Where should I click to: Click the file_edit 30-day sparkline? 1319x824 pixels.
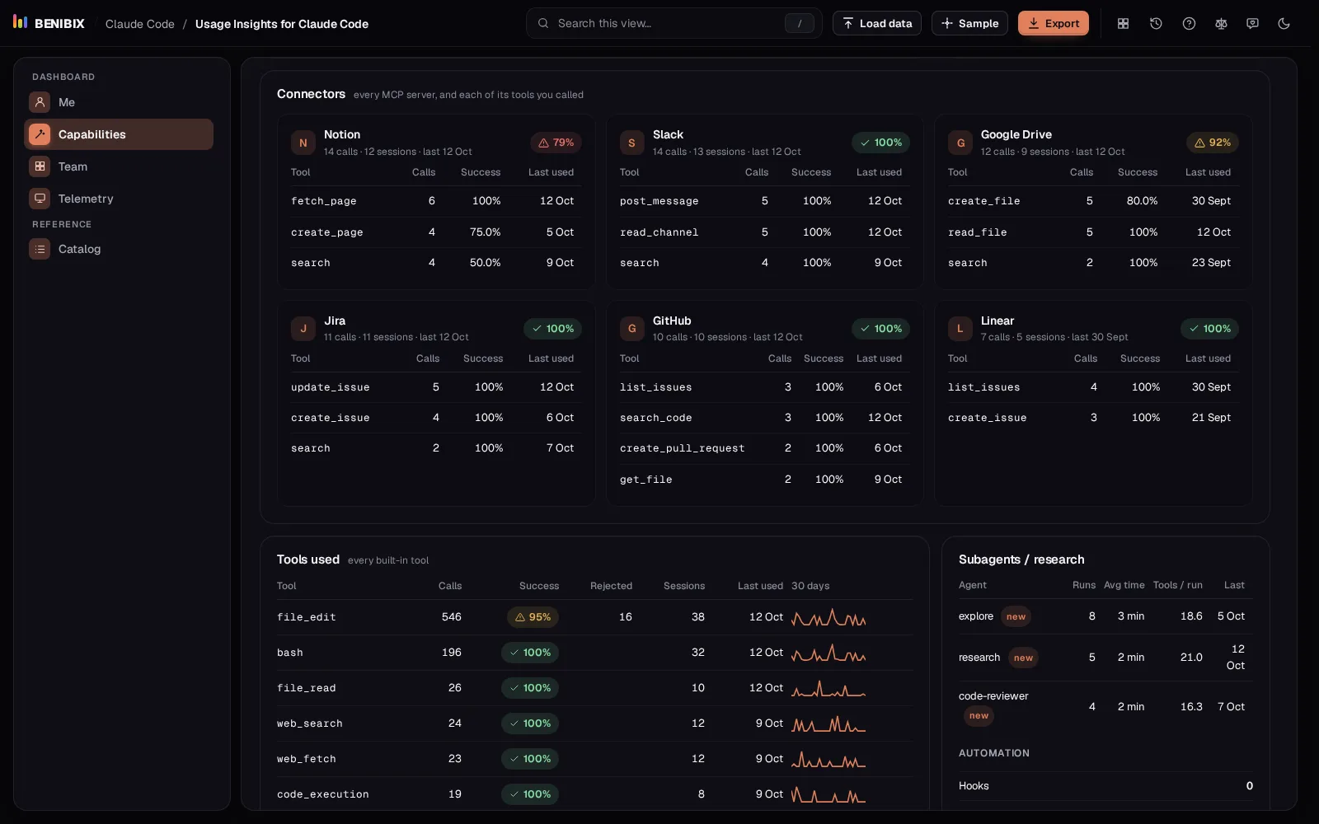pyautogui.click(x=828, y=617)
